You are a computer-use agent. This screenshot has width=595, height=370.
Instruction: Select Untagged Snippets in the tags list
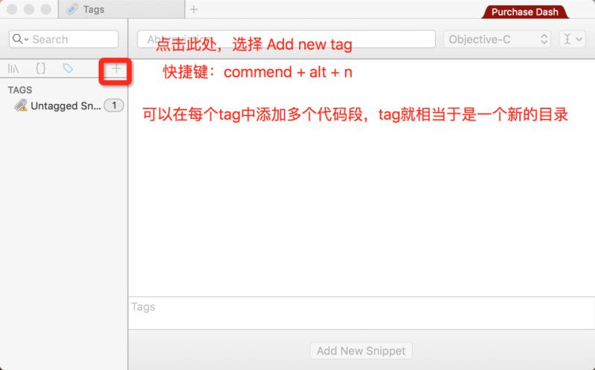pyautogui.click(x=64, y=106)
